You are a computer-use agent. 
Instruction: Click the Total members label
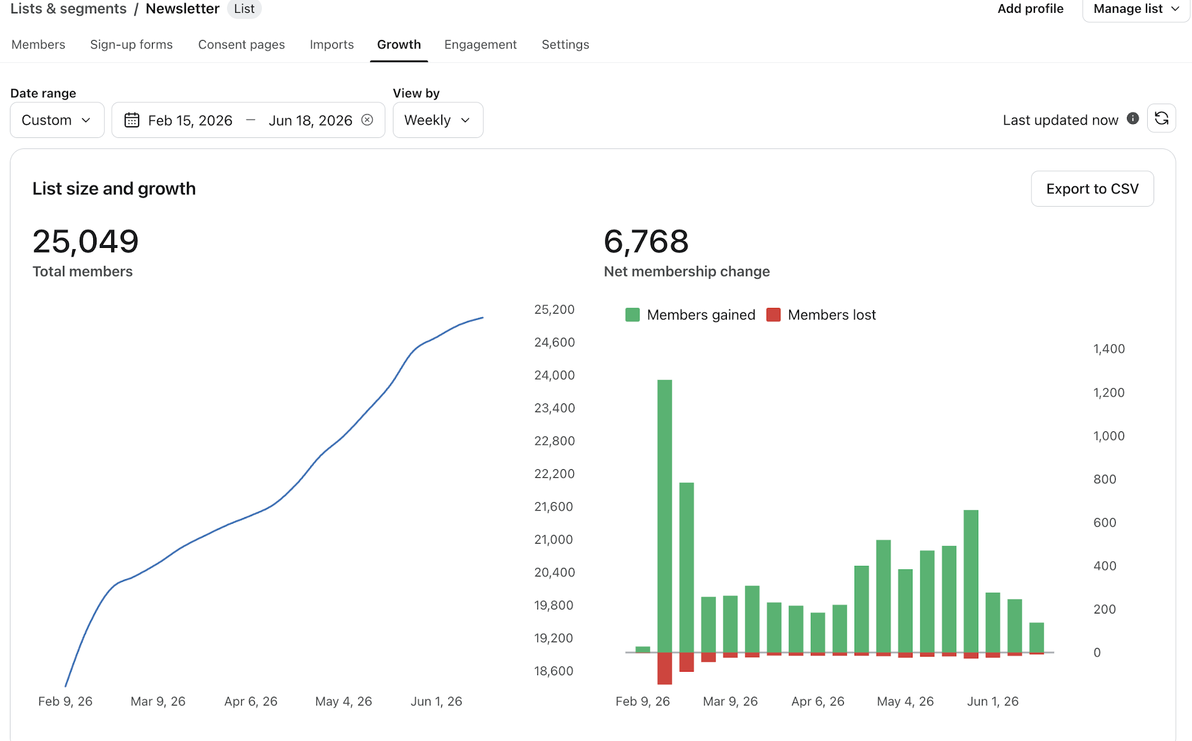[x=83, y=271]
